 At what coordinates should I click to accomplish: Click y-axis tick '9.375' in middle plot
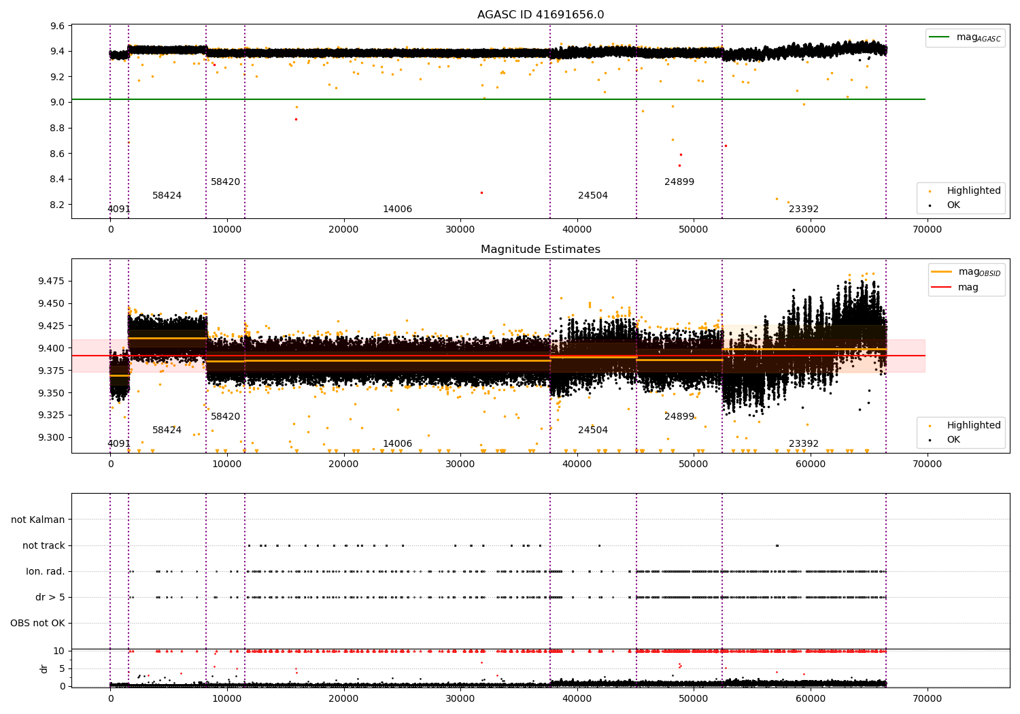[x=52, y=371]
